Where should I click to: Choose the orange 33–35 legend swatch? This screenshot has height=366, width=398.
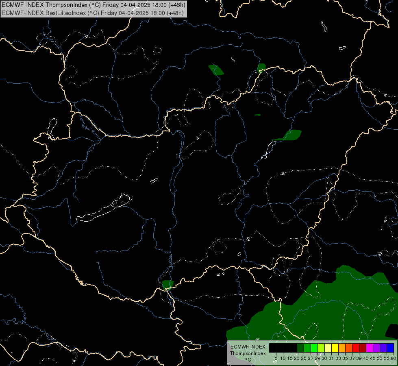tap(342, 348)
